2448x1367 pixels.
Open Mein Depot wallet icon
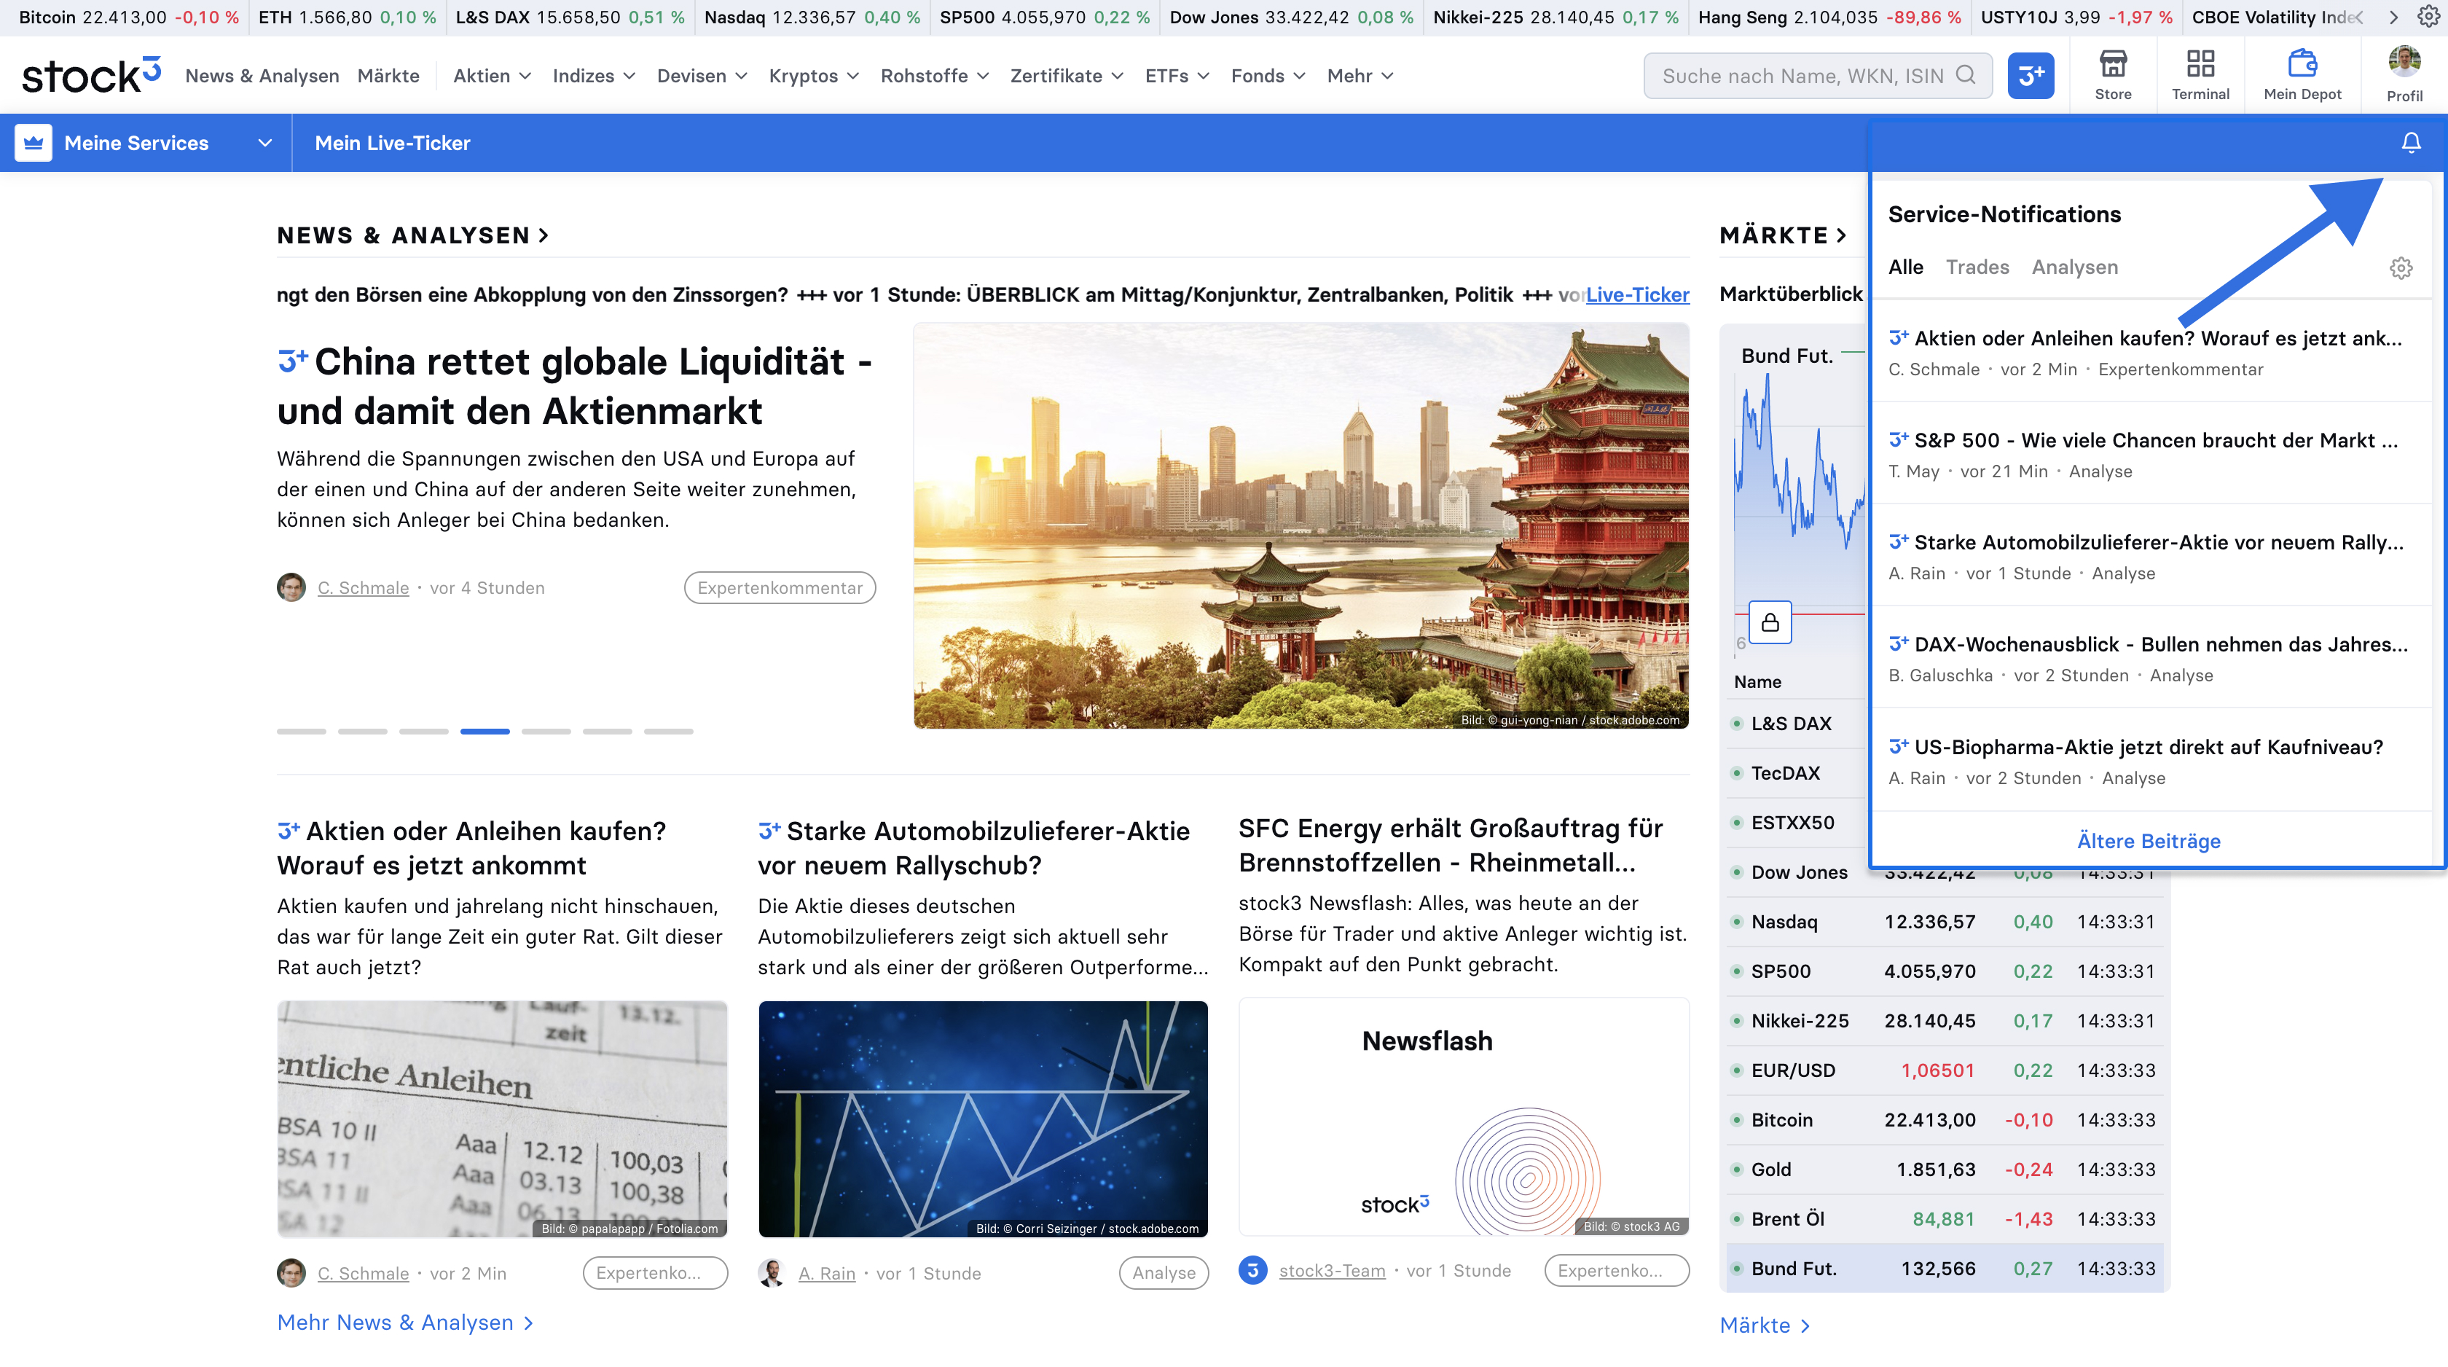(x=2302, y=75)
